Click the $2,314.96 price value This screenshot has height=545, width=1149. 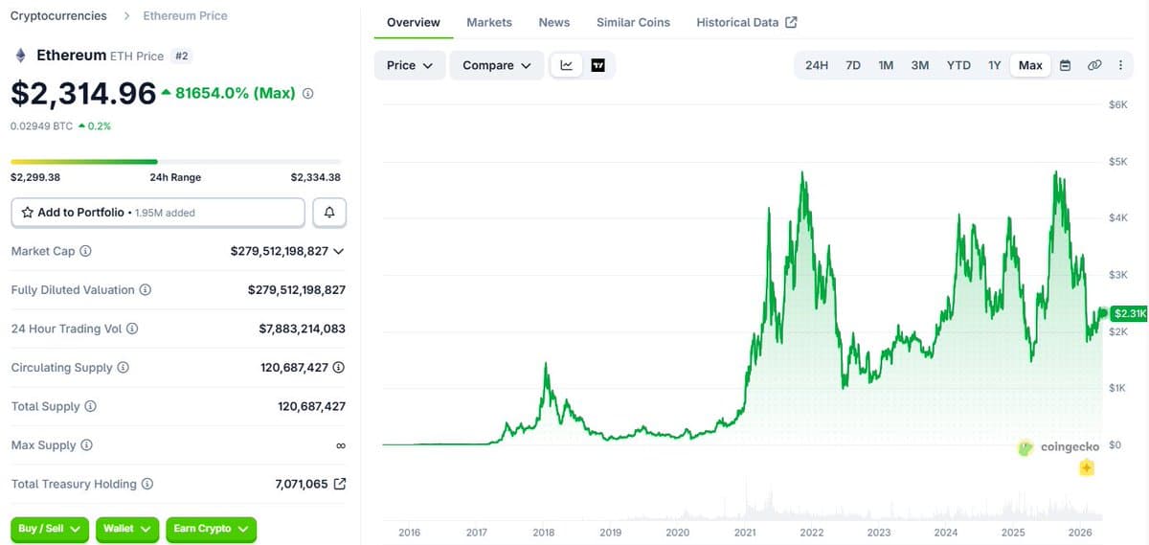tap(83, 93)
